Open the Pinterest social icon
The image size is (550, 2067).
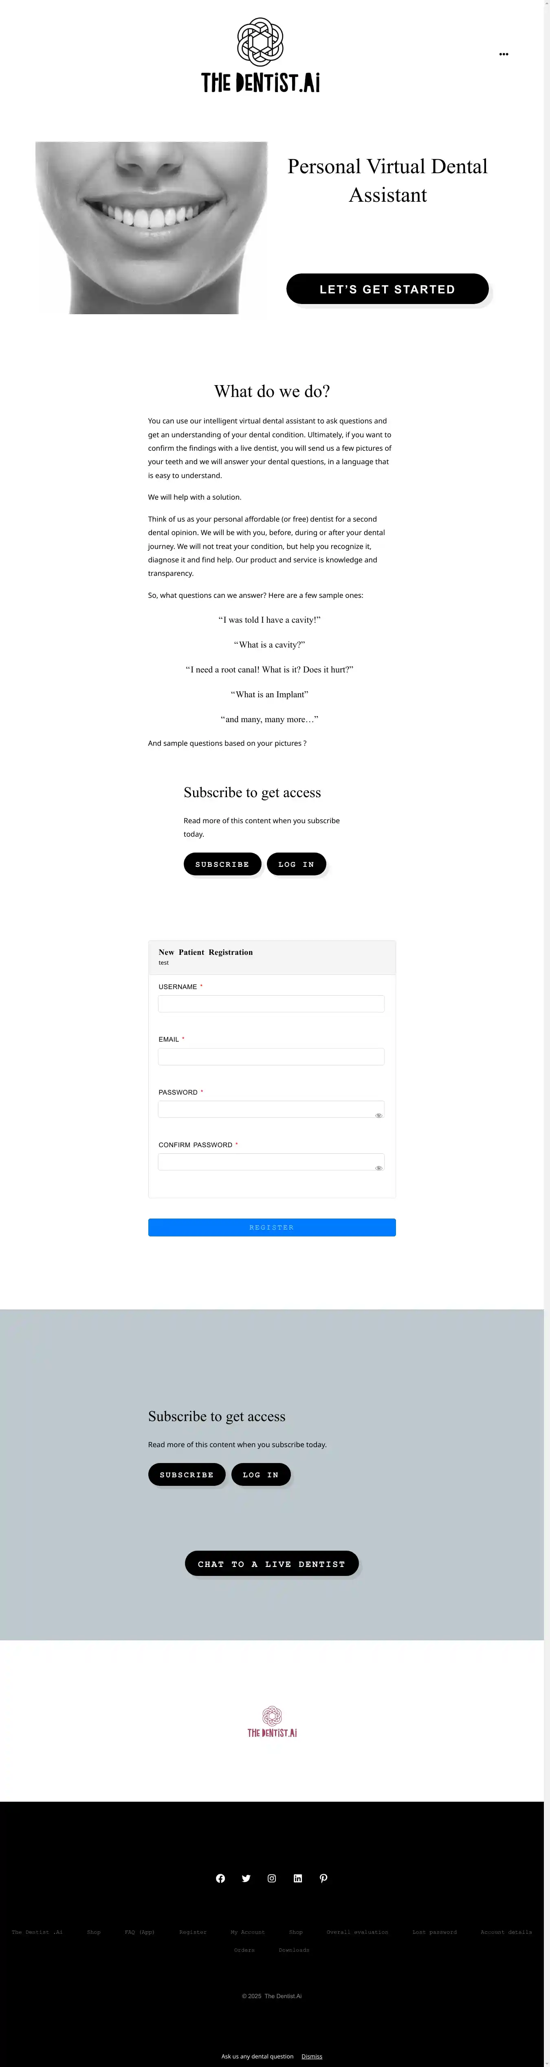(x=323, y=1878)
